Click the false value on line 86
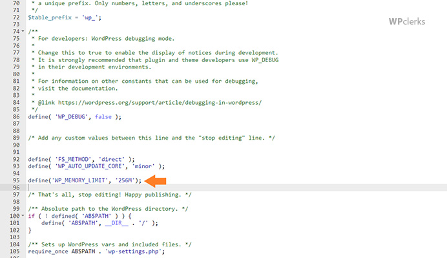This screenshot has width=447, height=258. pyautogui.click(x=103, y=117)
